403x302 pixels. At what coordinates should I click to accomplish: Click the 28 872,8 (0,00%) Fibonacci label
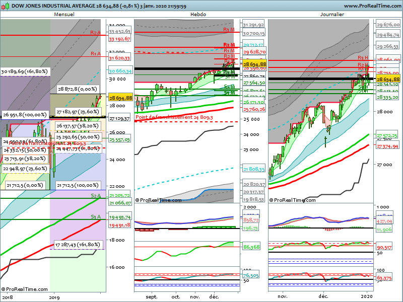coord(78,89)
